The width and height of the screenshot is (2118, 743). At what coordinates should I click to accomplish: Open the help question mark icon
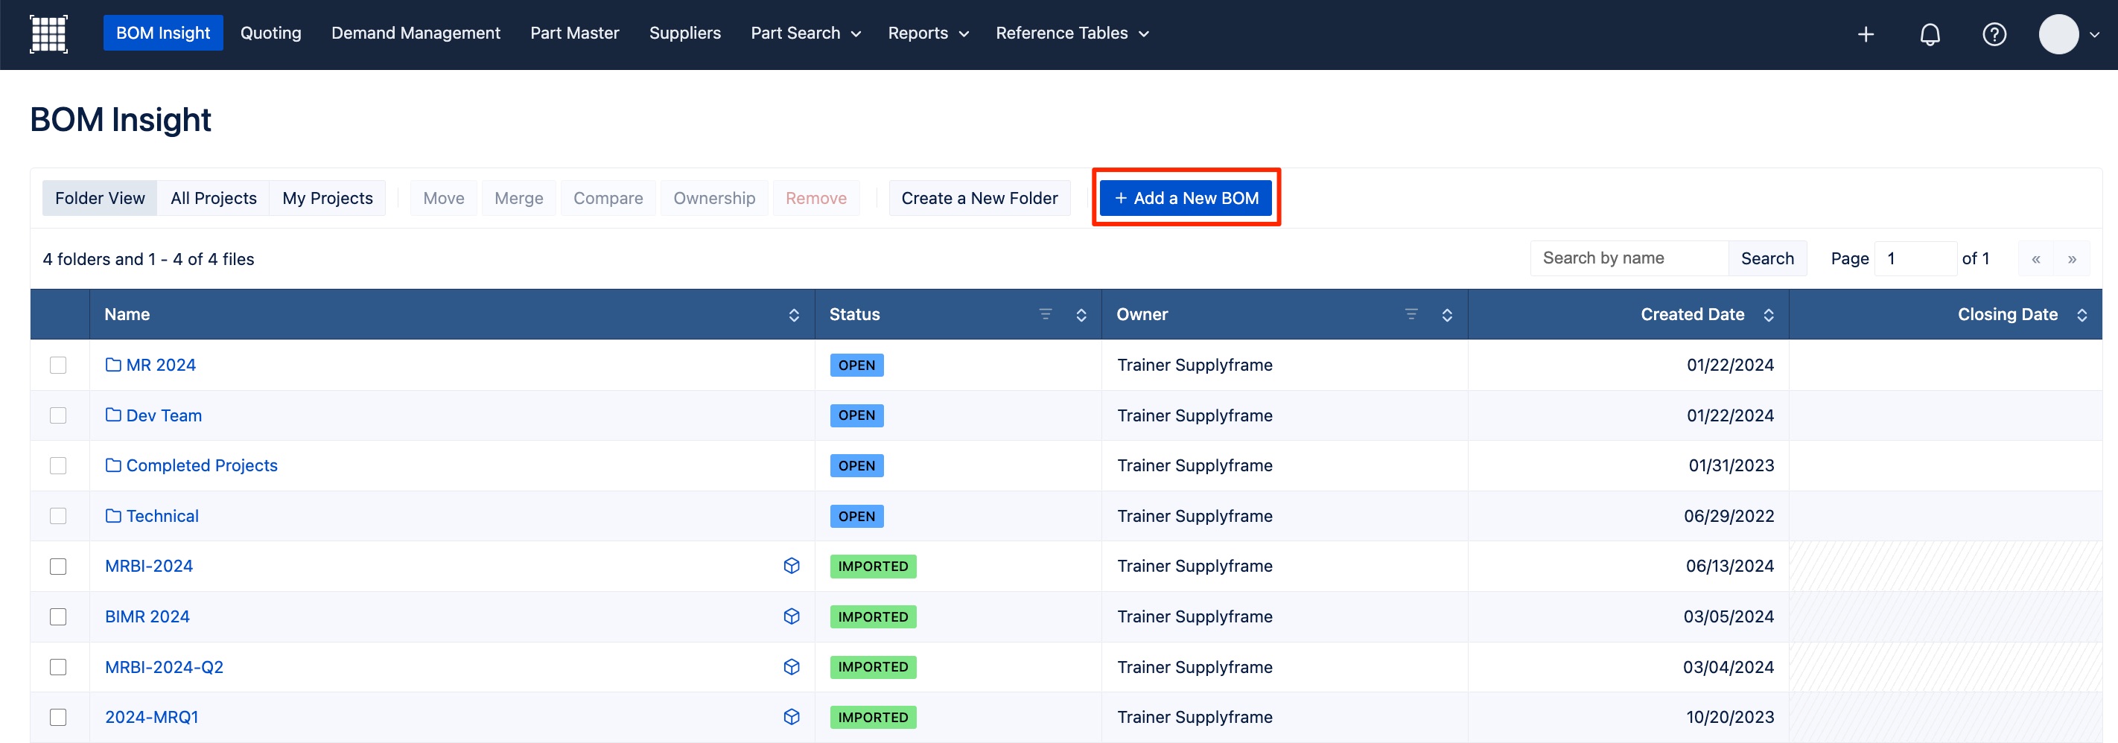(1994, 34)
